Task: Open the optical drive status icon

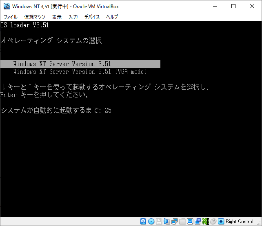Action: 151,222
